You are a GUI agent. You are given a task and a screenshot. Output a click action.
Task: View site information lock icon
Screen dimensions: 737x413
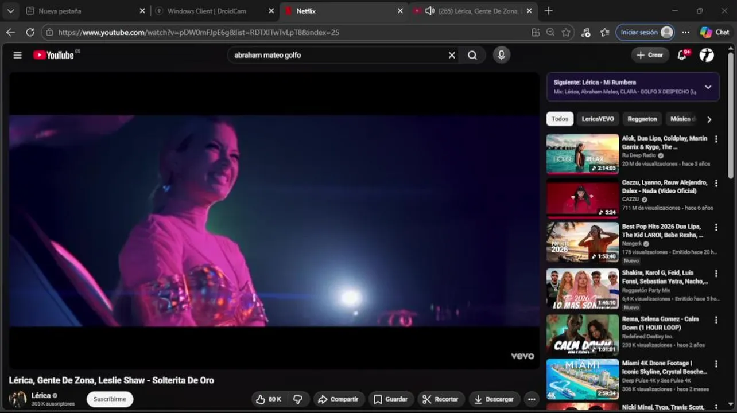pos(50,32)
